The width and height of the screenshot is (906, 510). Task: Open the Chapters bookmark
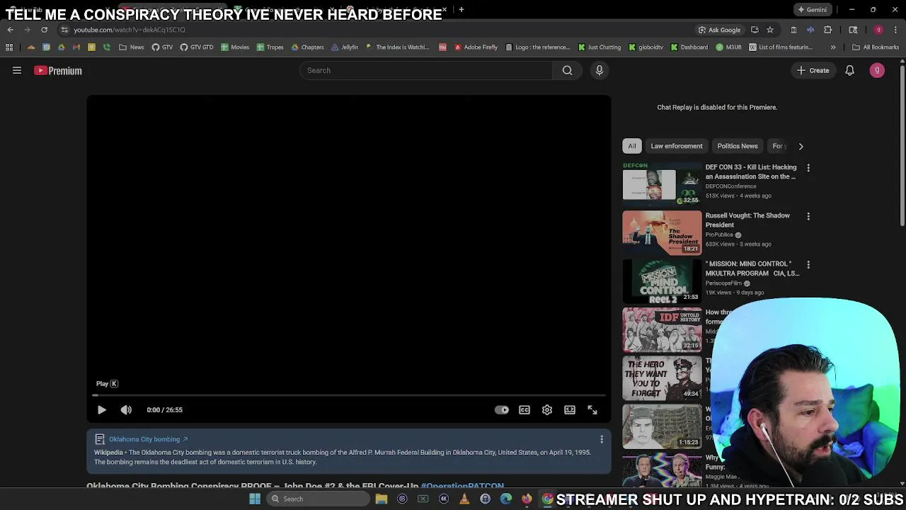[x=307, y=47]
